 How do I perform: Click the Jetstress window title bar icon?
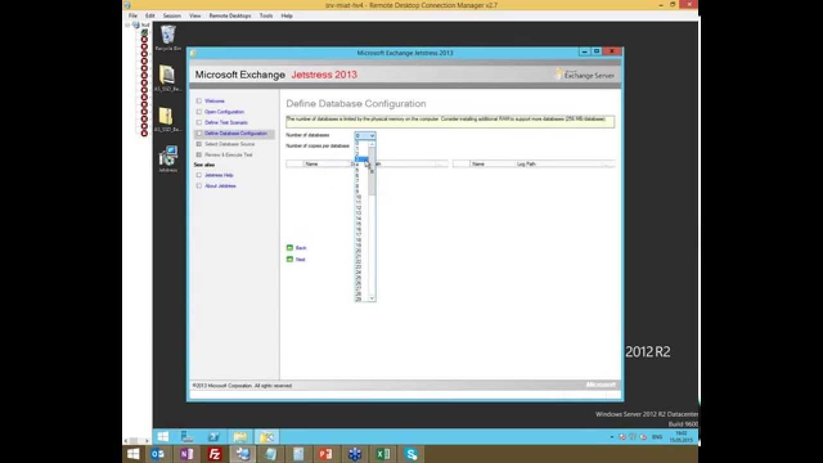point(193,53)
